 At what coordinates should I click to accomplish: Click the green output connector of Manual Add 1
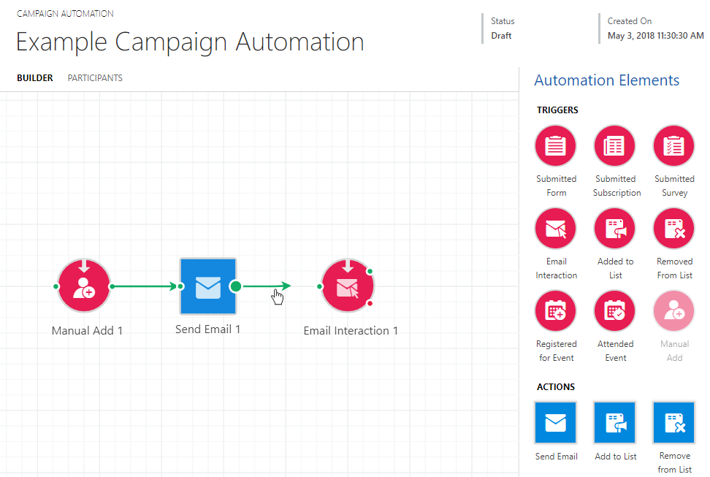(x=112, y=286)
